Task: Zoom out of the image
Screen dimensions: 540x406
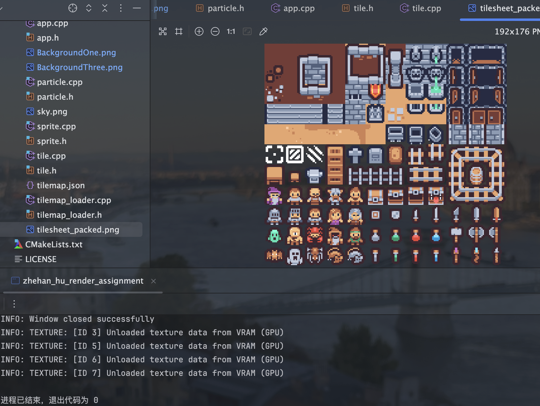Action: click(215, 31)
